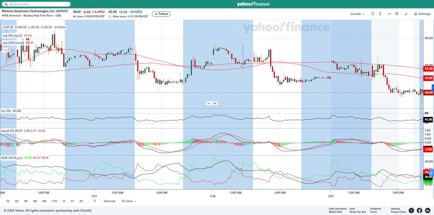Open the events calendar icon in toolbar
The width and height of the screenshot is (434, 215).
point(397,14)
